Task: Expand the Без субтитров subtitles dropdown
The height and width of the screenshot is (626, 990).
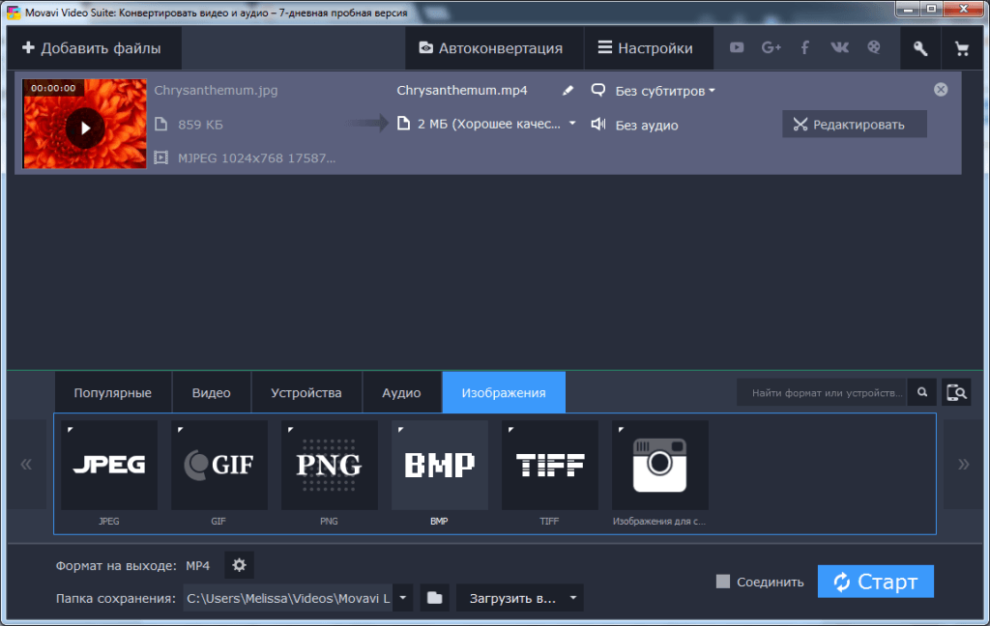Action: (x=665, y=91)
